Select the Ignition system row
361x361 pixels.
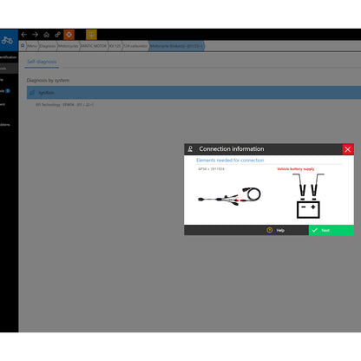tap(194, 93)
